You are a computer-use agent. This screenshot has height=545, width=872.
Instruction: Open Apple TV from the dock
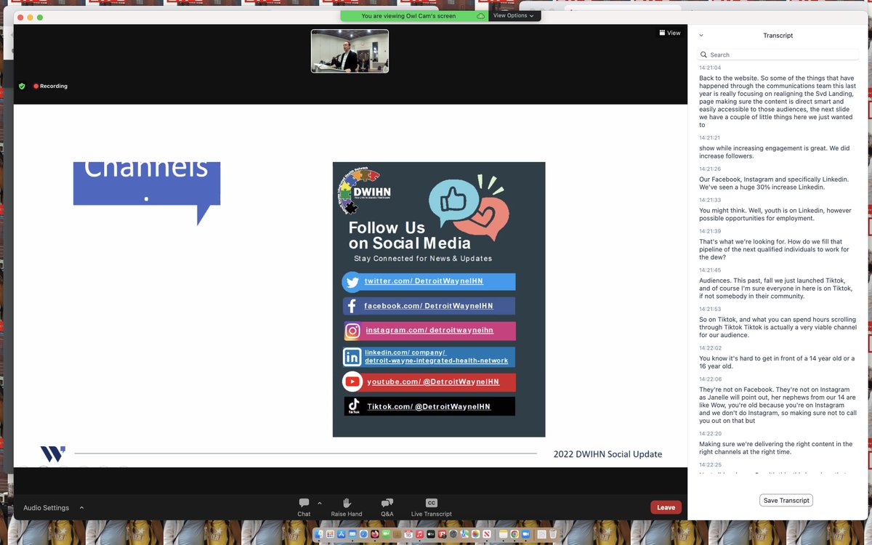pyautogui.click(x=431, y=534)
